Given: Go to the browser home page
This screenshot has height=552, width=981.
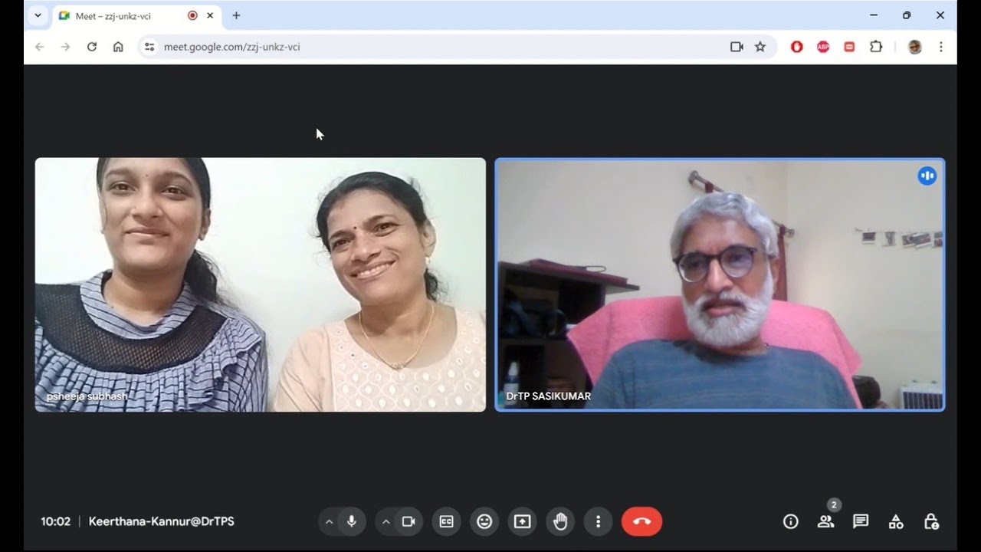Looking at the screenshot, I should 118,47.
